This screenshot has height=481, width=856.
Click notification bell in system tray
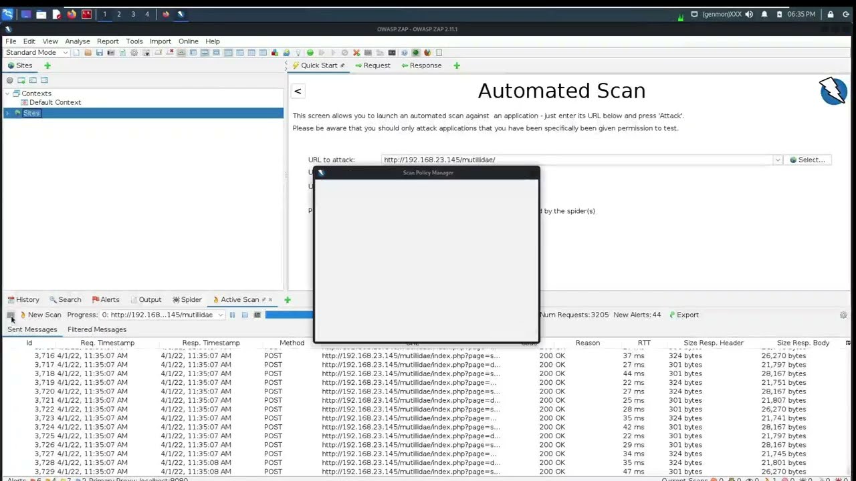click(764, 14)
